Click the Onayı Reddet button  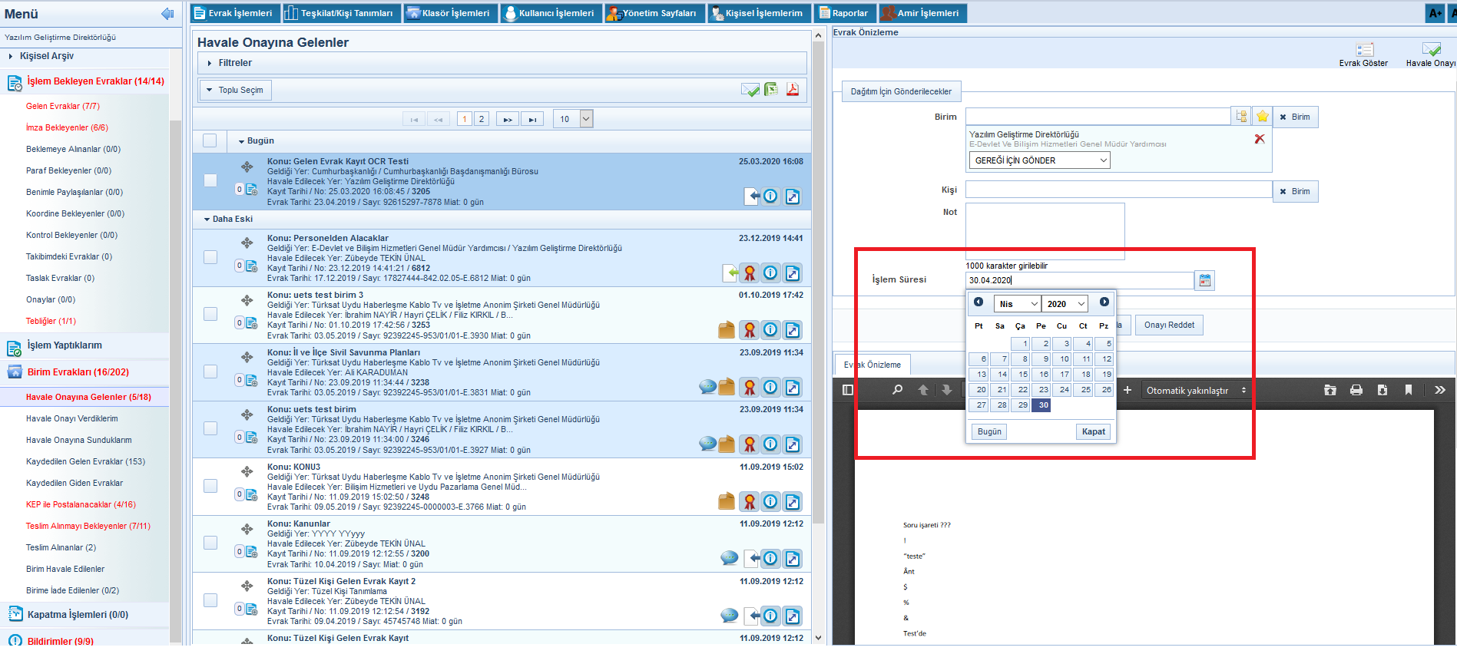(x=1168, y=325)
